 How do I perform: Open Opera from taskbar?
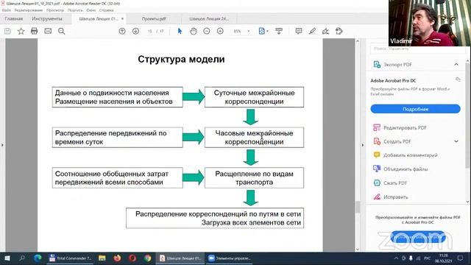(x=132, y=258)
